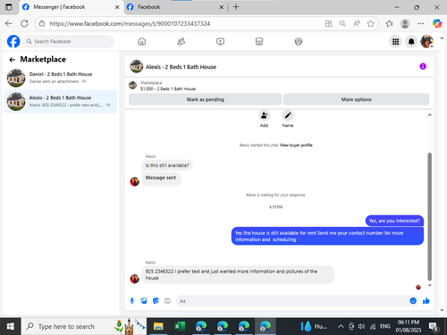
Task: Open the Daniel - 2 Beds 1 Bath House chat
Action: coord(61,78)
